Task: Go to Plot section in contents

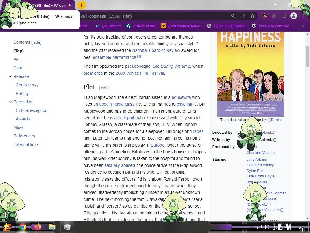Action: 17,59
